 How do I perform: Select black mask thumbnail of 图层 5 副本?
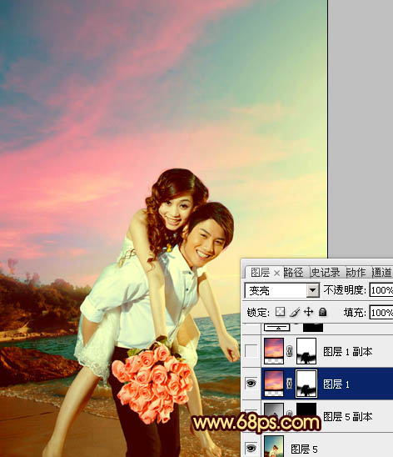pyautogui.click(x=306, y=410)
